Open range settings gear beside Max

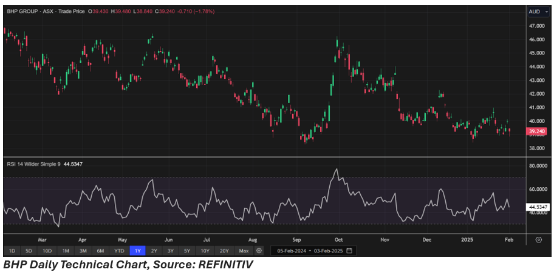(x=259, y=251)
